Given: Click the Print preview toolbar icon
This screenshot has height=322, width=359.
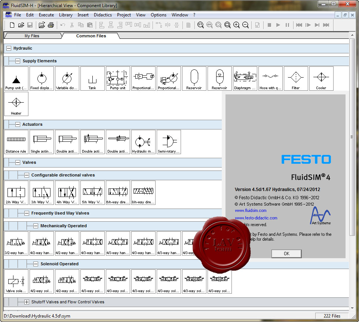Looking at the screenshot, I should [x=42, y=25].
